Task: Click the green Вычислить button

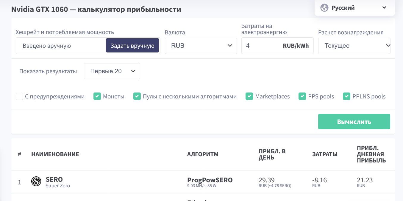Action: pos(354,122)
